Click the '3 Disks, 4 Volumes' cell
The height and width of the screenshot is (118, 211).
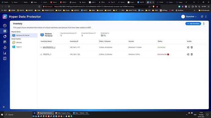105,47
